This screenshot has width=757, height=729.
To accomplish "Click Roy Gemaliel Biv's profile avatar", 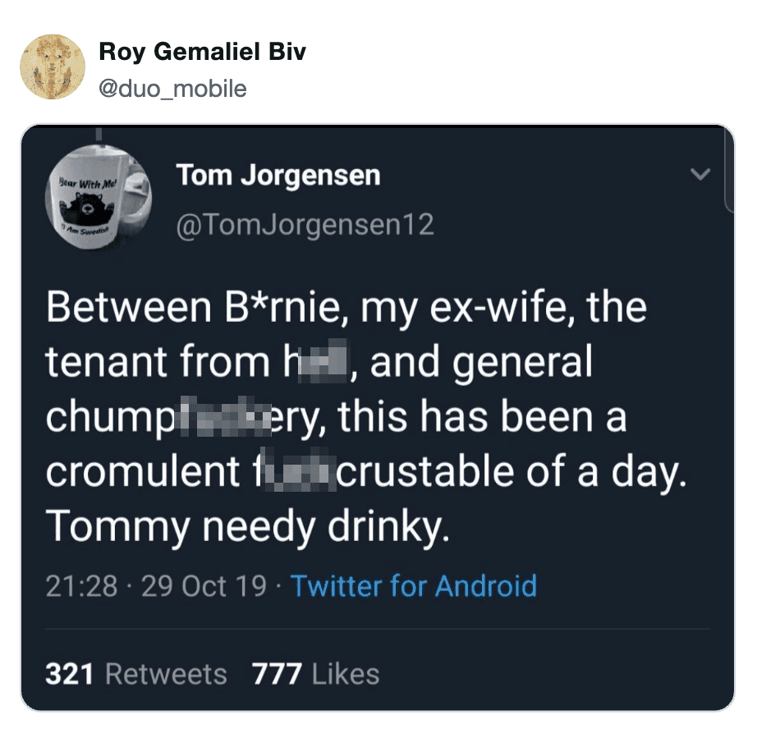I will [x=53, y=67].
